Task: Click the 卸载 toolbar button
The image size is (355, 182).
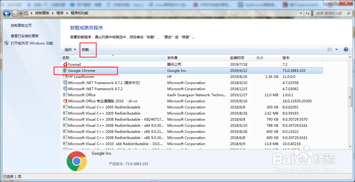Action: pyautogui.click(x=85, y=50)
